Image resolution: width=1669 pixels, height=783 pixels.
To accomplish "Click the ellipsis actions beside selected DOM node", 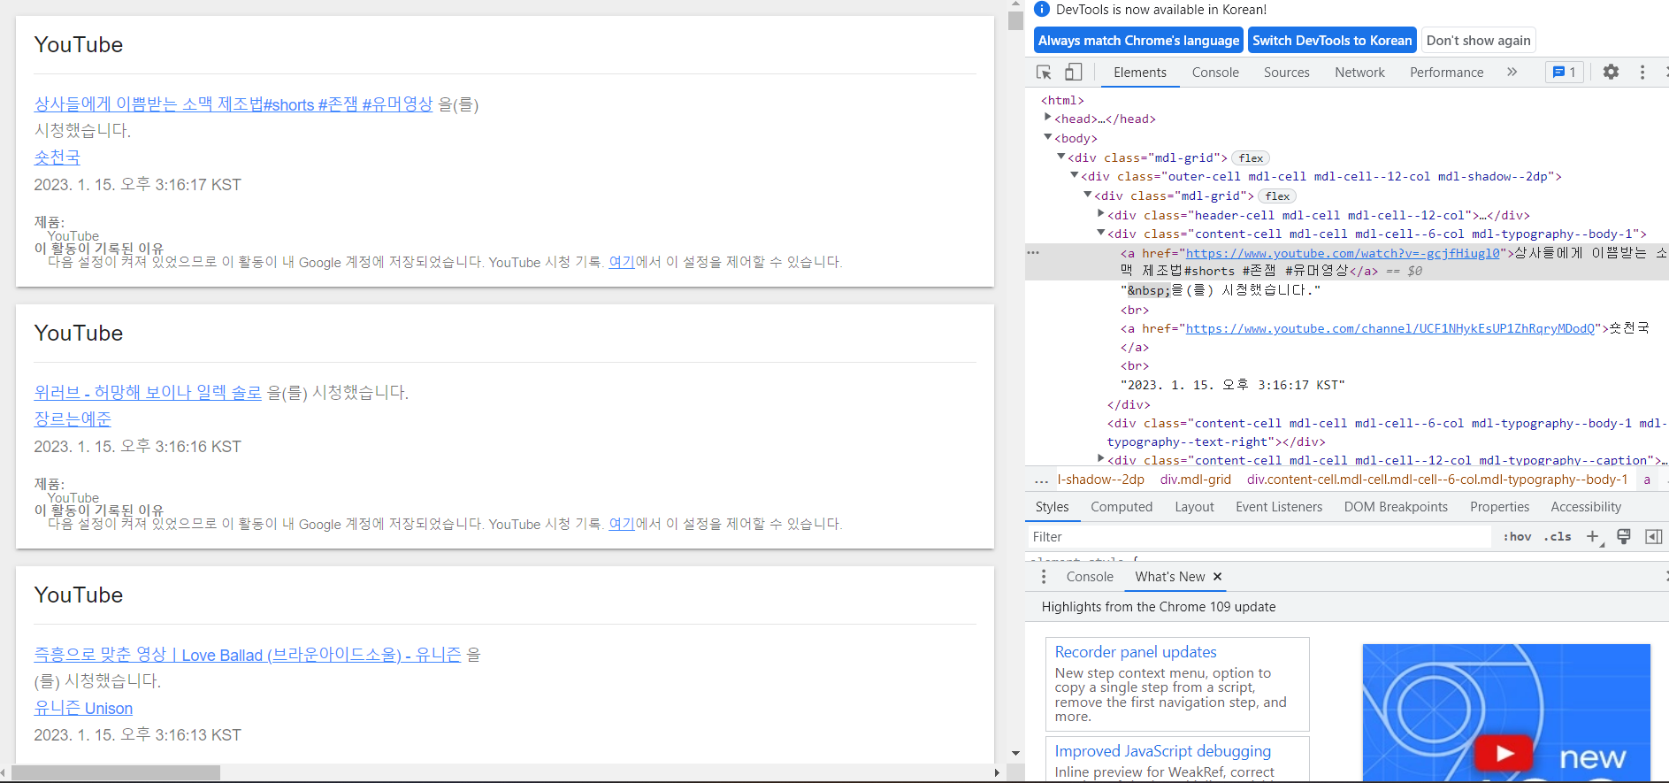I will pyautogui.click(x=1033, y=253).
